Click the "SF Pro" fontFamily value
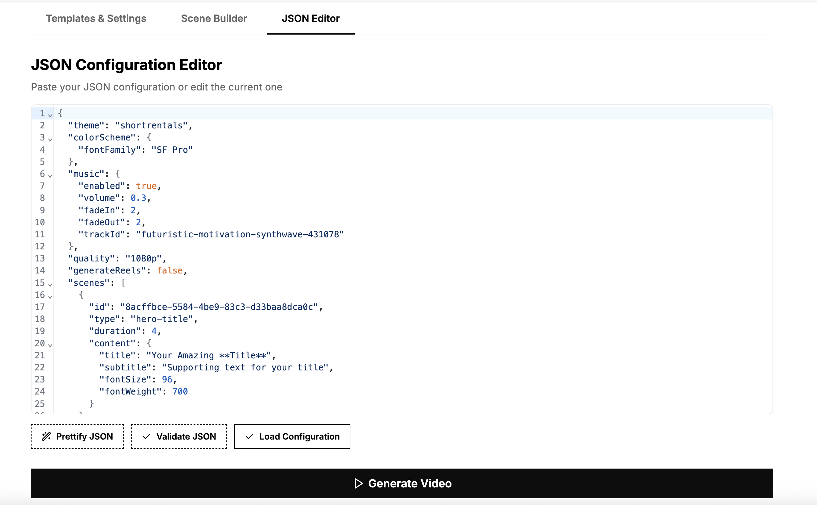The height and width of the screenshot is (505, 817). point(172,150)
